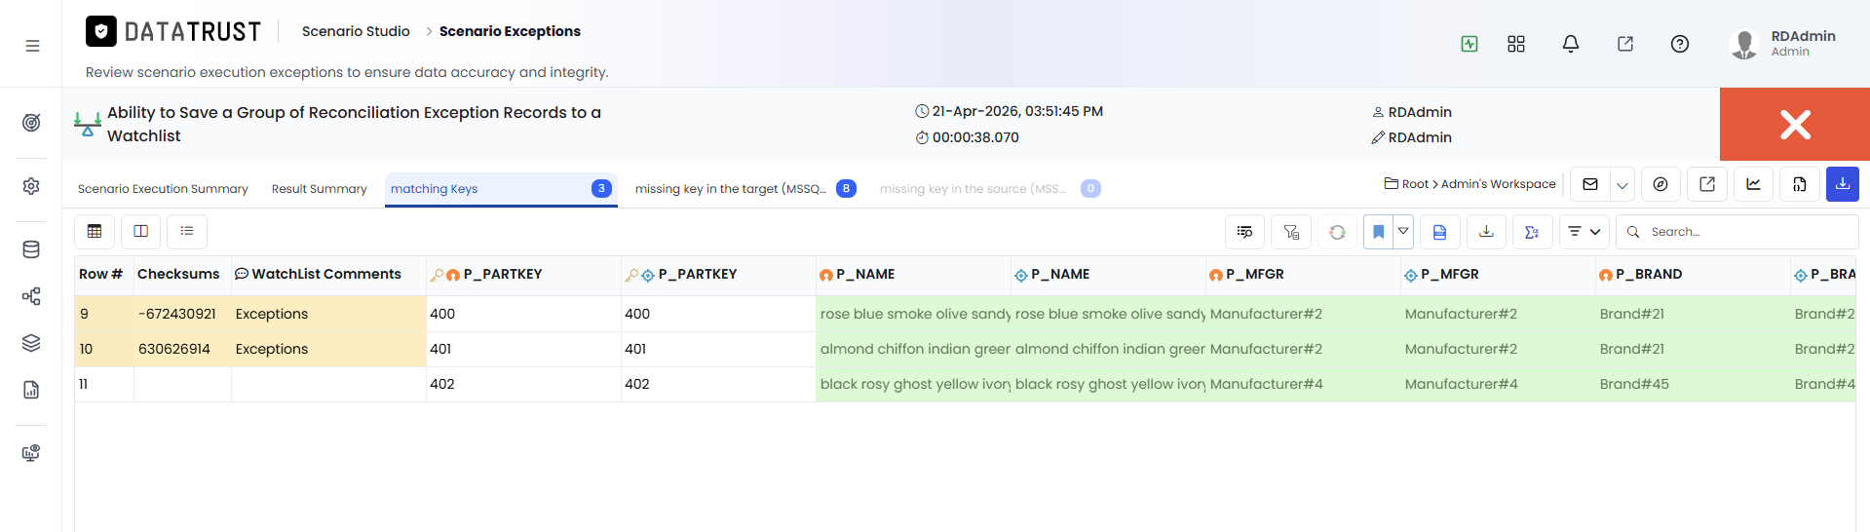Click the header external-link icon
This screenshot has height=532, width=1870.
pos(1625,44)
